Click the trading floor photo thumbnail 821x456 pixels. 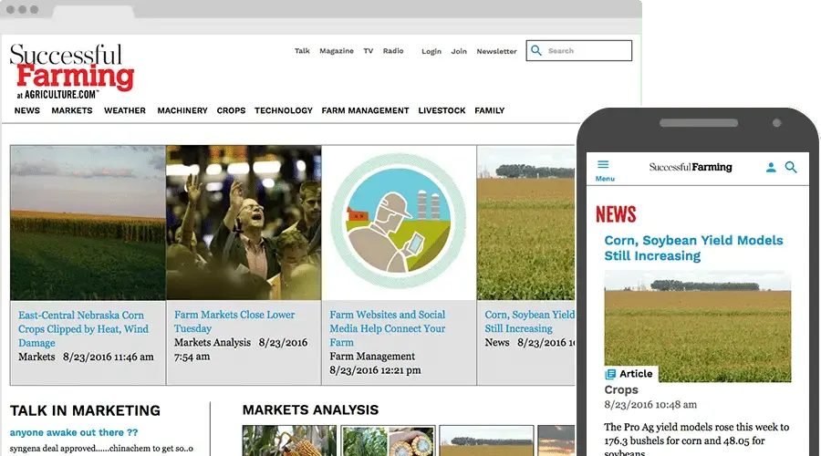(x=244, y=223)
